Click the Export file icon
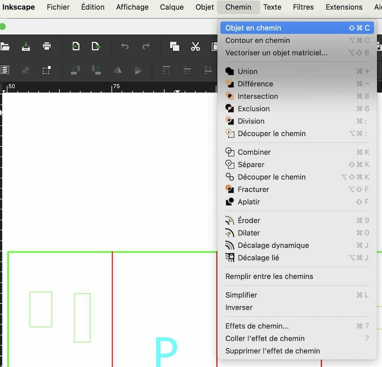 (x=96, y=46)
